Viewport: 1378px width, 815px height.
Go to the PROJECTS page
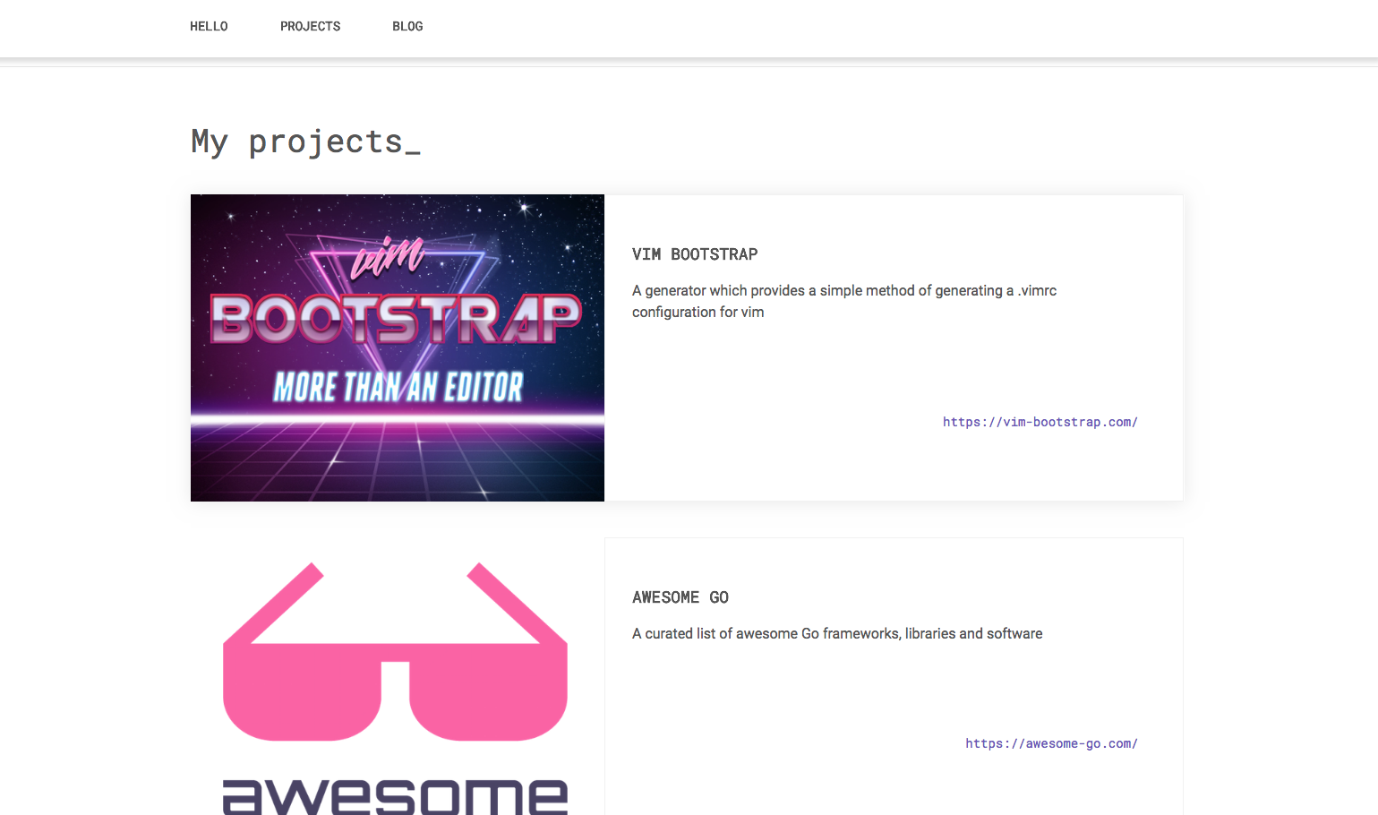310,27
